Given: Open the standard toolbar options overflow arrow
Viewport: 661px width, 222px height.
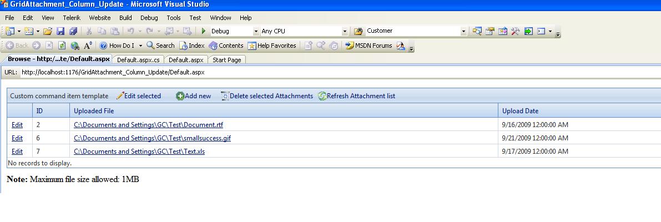Looking at the screenshot, I should pyautogui.click(x=558, y=33).
